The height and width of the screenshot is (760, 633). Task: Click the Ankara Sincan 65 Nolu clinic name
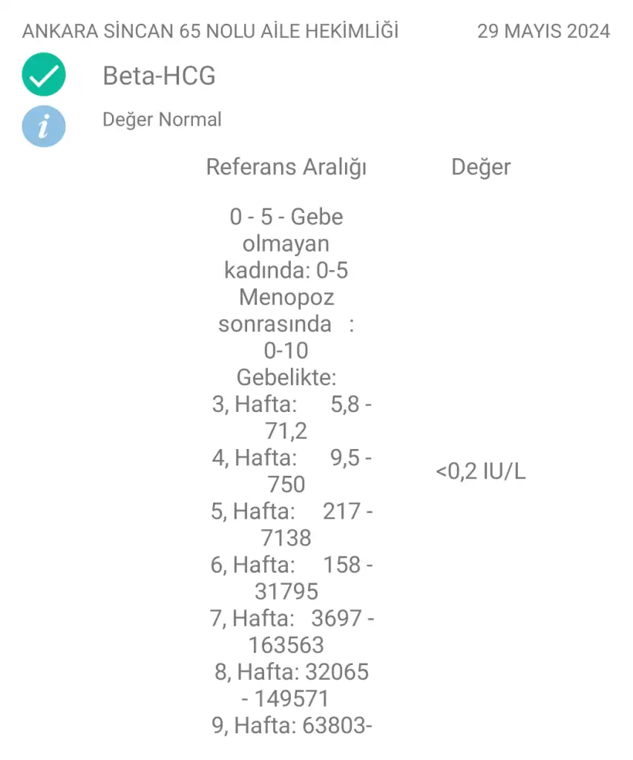[x=210, y=31]
